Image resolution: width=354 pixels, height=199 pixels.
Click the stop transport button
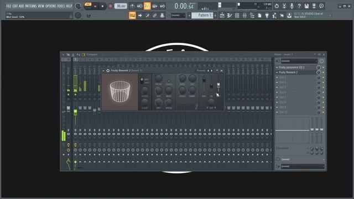click(x=102, y=6)
